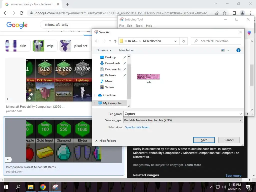Click Search NFTcollection box
256x192 pixels.
coord(216,41)
